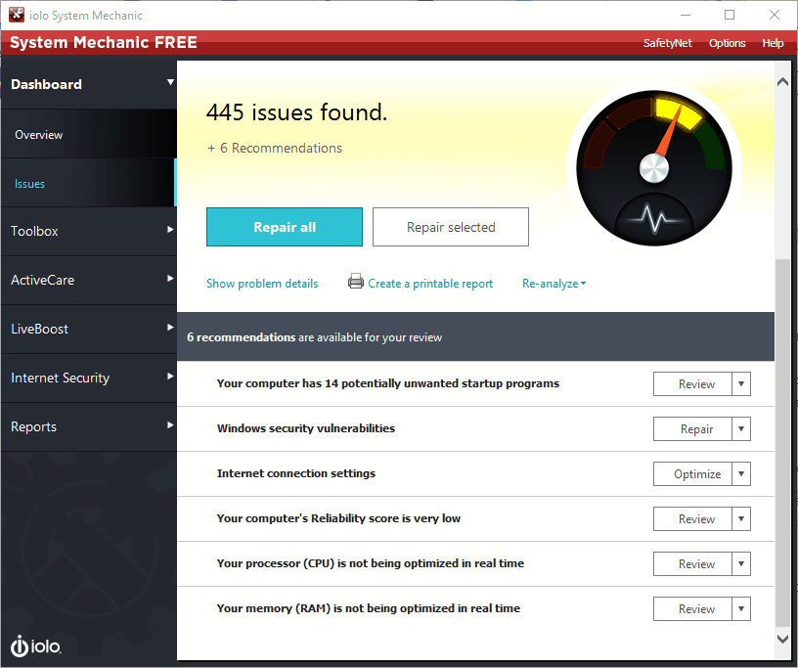Expand the Reports menu arrow

click(x=170, y=424)
